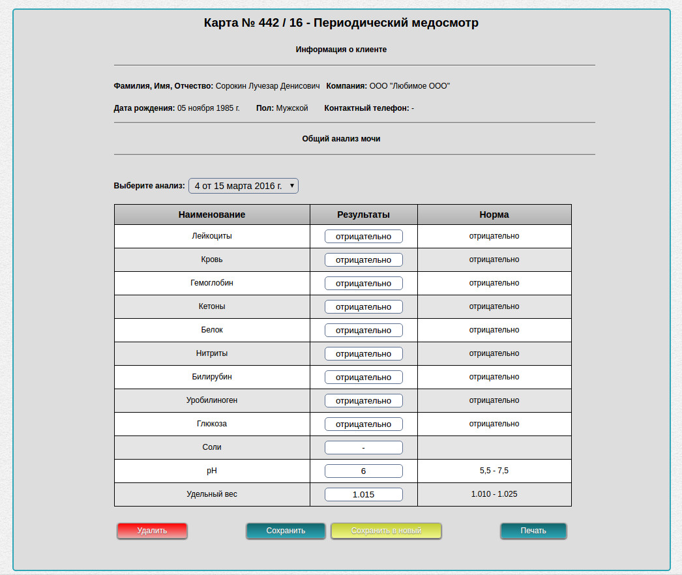Edit the Соли result field
Screen dimensions: 682x575
pyautogui.click(x=363, y=448)
